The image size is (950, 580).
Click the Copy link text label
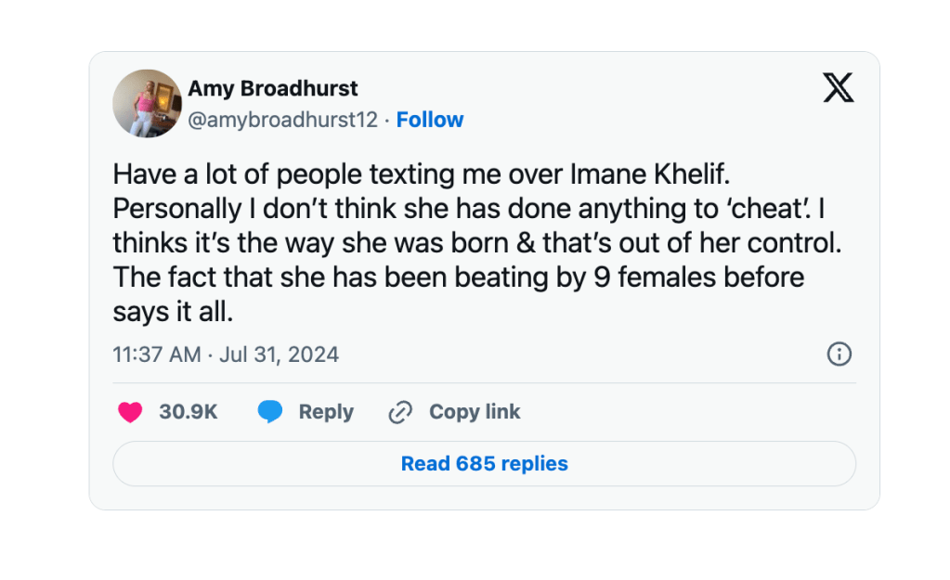475,412
